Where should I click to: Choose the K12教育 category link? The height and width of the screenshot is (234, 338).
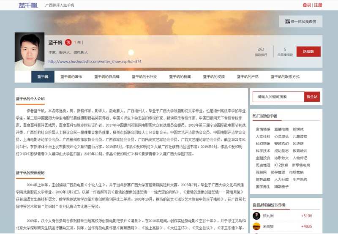point(281,165)
